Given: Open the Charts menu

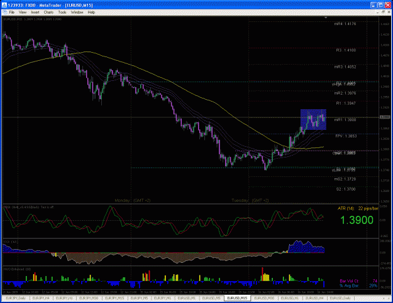Looking at the screenshot, I should click(x=48, y=13).
